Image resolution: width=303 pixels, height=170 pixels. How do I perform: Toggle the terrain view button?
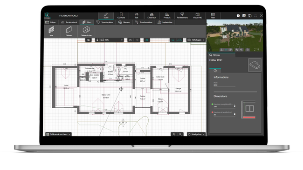179,40
